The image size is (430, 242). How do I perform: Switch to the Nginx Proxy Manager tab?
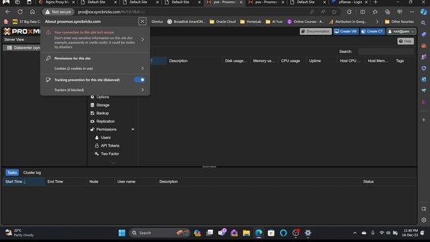(x=56, y=2)
